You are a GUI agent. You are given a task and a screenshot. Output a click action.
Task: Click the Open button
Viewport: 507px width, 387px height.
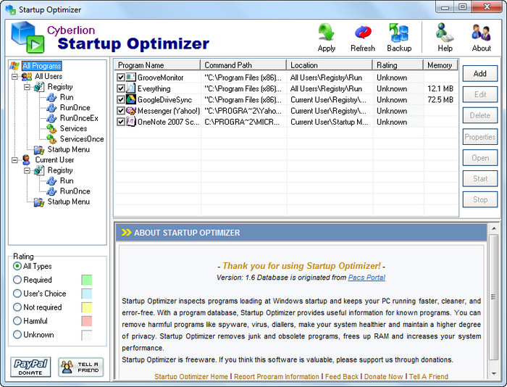coord(479,158)
